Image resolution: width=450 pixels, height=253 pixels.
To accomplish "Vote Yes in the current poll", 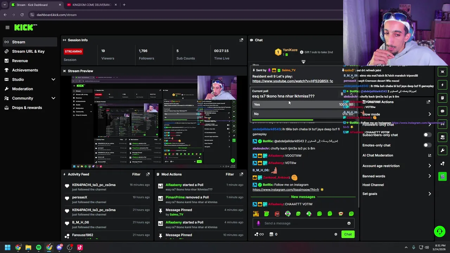I will point(303,104).
